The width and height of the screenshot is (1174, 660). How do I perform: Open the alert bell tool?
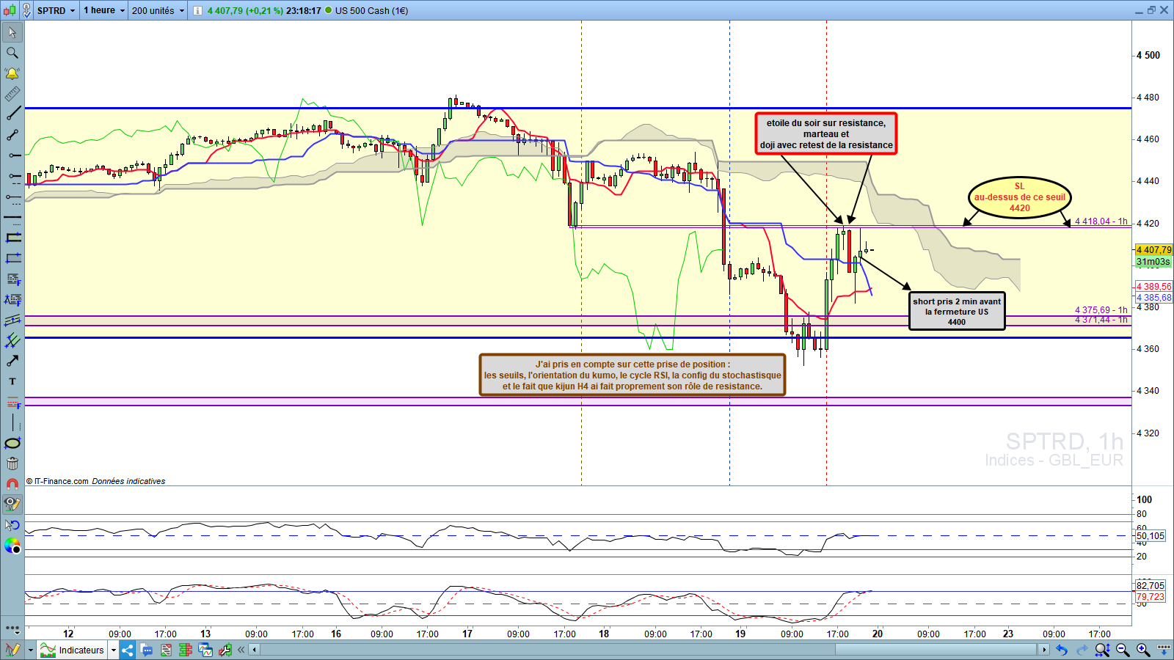pyautogui.click(x=12, y=73)
